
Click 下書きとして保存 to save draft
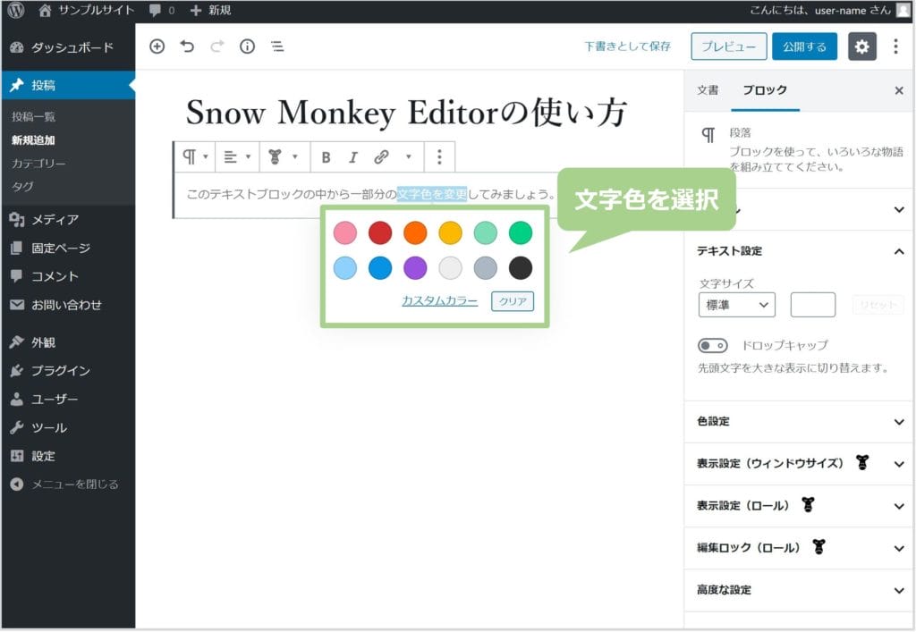(x=627, y=46)
